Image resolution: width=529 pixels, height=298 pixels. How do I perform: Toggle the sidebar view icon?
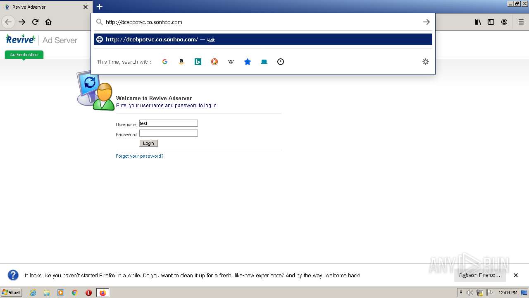point(491,22)
